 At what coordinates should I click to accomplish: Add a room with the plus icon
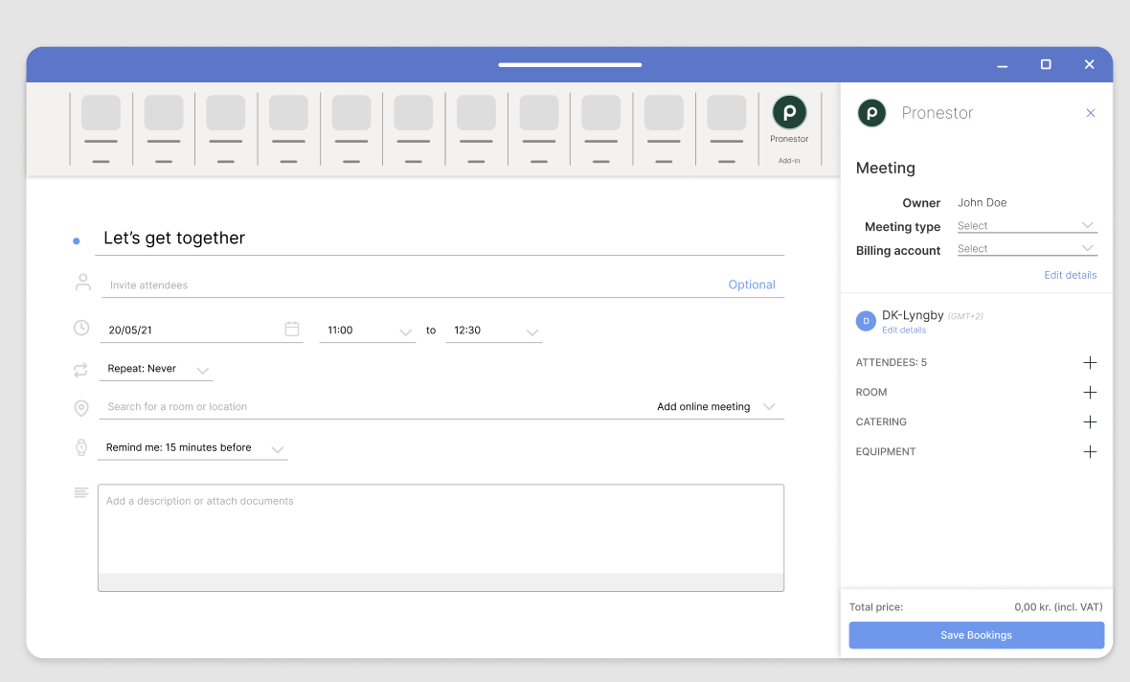tap(1090, 392)
